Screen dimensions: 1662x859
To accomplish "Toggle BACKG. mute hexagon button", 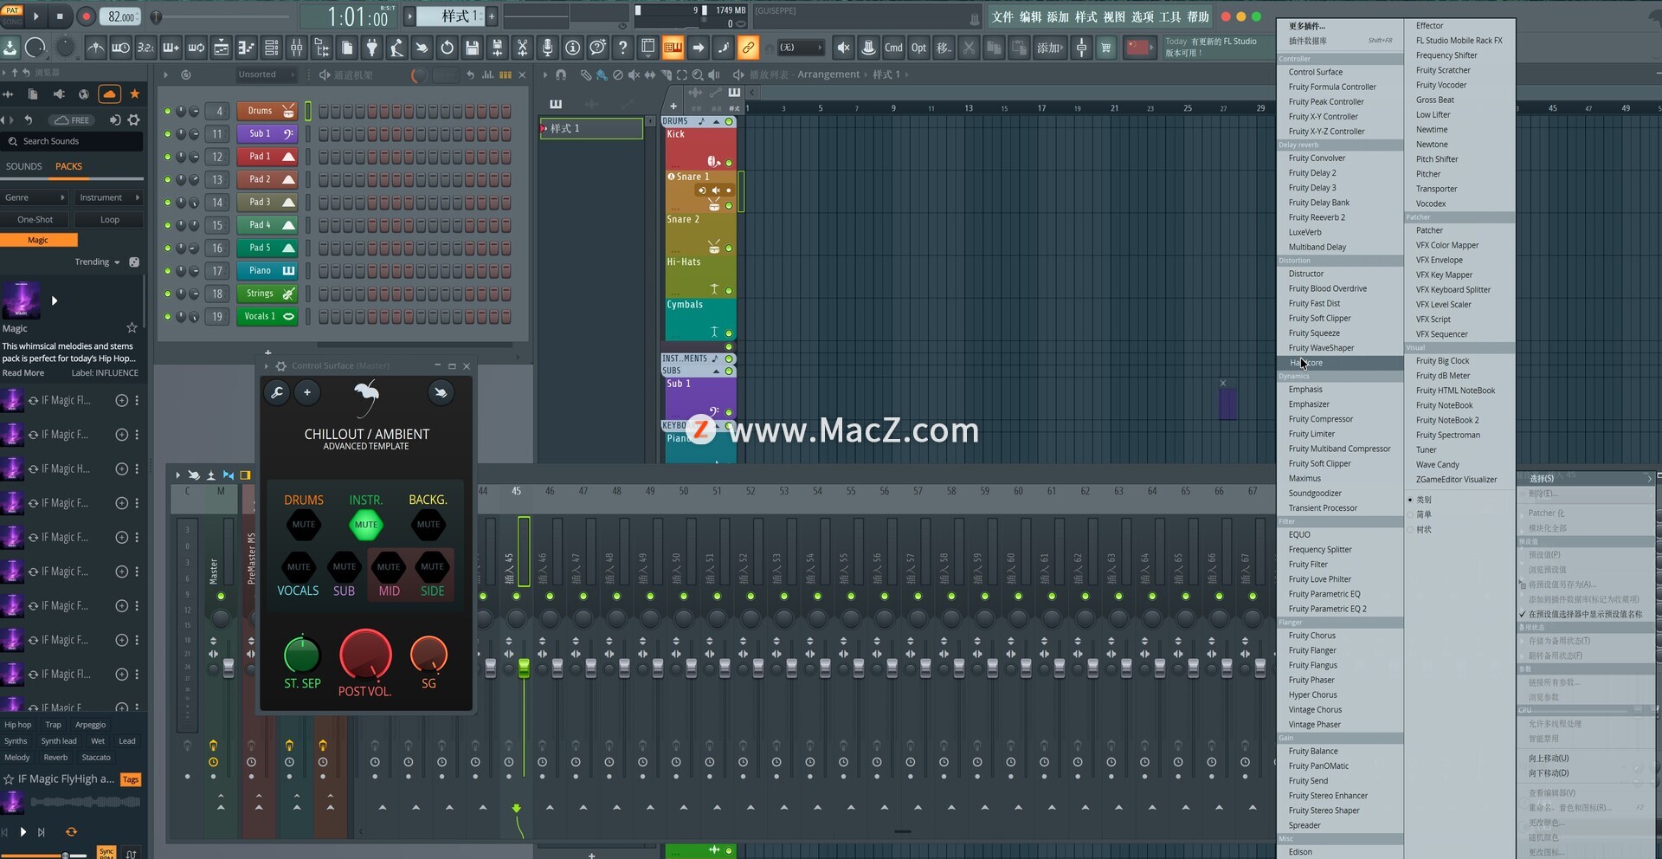I will point(428,524).
